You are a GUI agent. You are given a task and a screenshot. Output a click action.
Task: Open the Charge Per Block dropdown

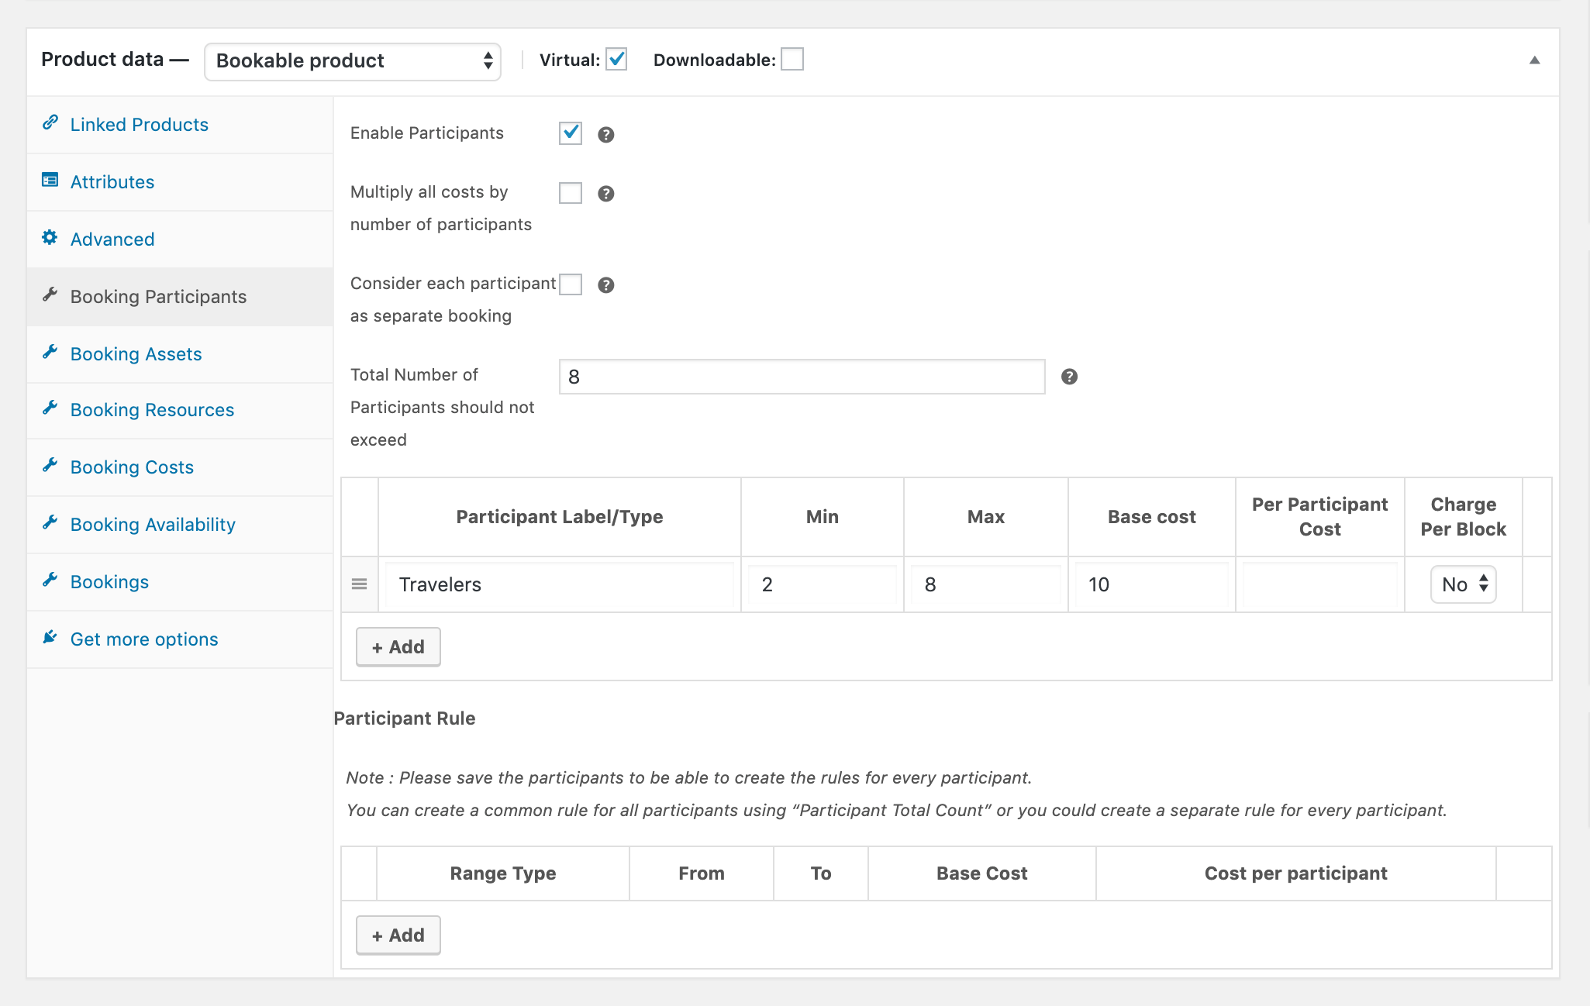tap(1463, 584)
